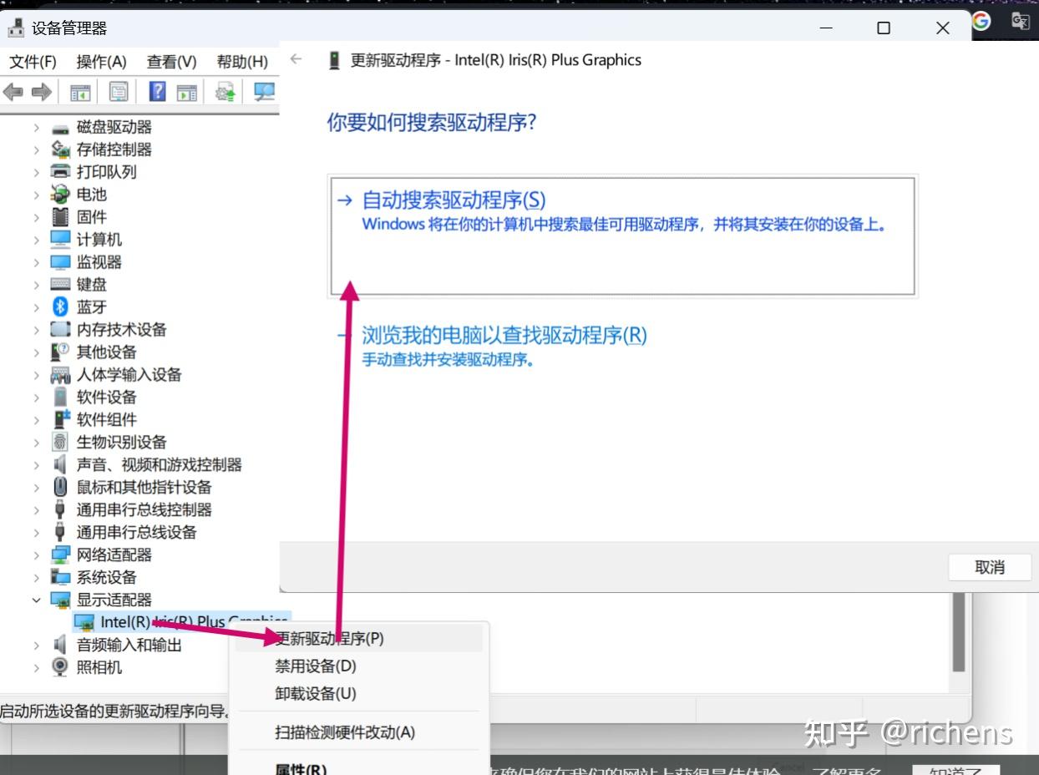Collapse the 显示适配器 tree node
The image size is (1039, 775).
(x=36, y=600)
